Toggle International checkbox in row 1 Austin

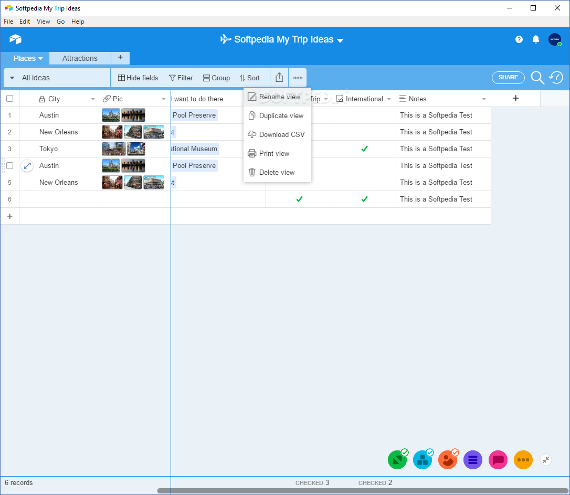(x=364, y=115)
